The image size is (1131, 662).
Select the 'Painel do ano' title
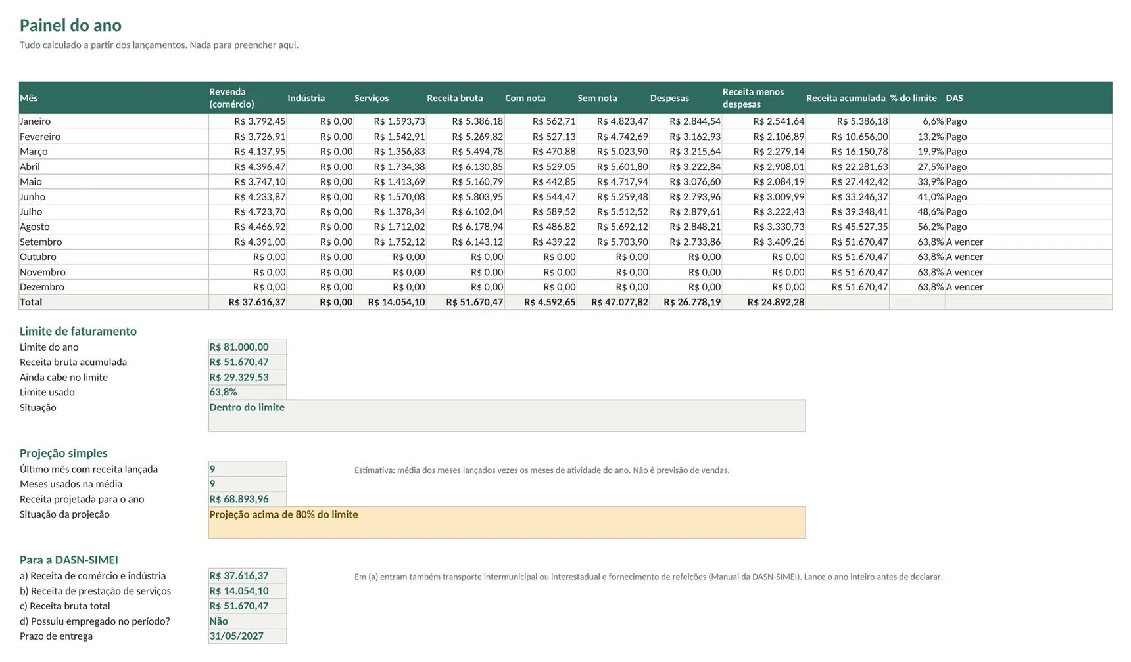pos(70,25)
